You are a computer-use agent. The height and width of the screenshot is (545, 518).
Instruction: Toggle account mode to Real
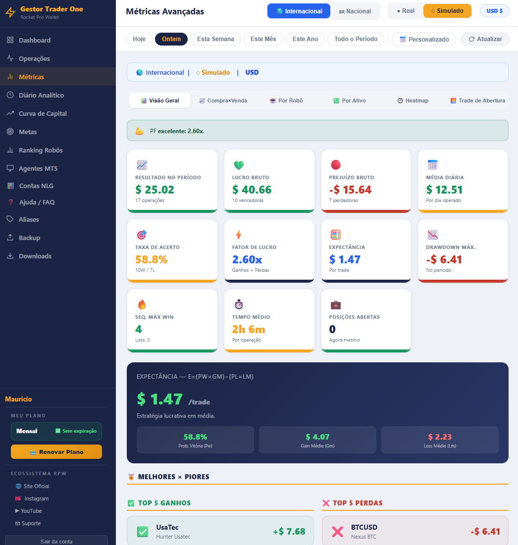[x=406, y=11]
